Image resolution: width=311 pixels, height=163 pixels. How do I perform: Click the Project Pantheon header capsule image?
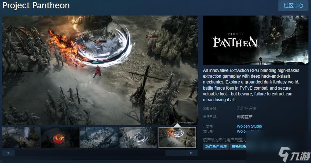point(256,40)
